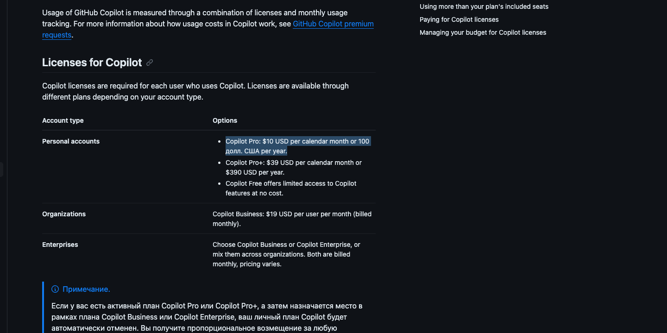Select the Personal accounts row label
667x333 pixels.
pos(71,141)
